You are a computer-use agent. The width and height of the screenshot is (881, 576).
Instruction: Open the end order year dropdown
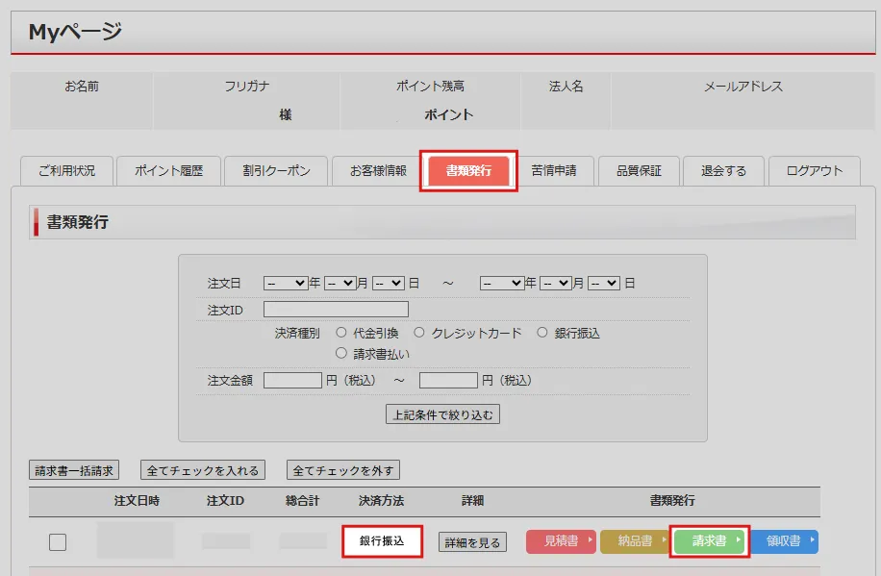pos(502,284)
